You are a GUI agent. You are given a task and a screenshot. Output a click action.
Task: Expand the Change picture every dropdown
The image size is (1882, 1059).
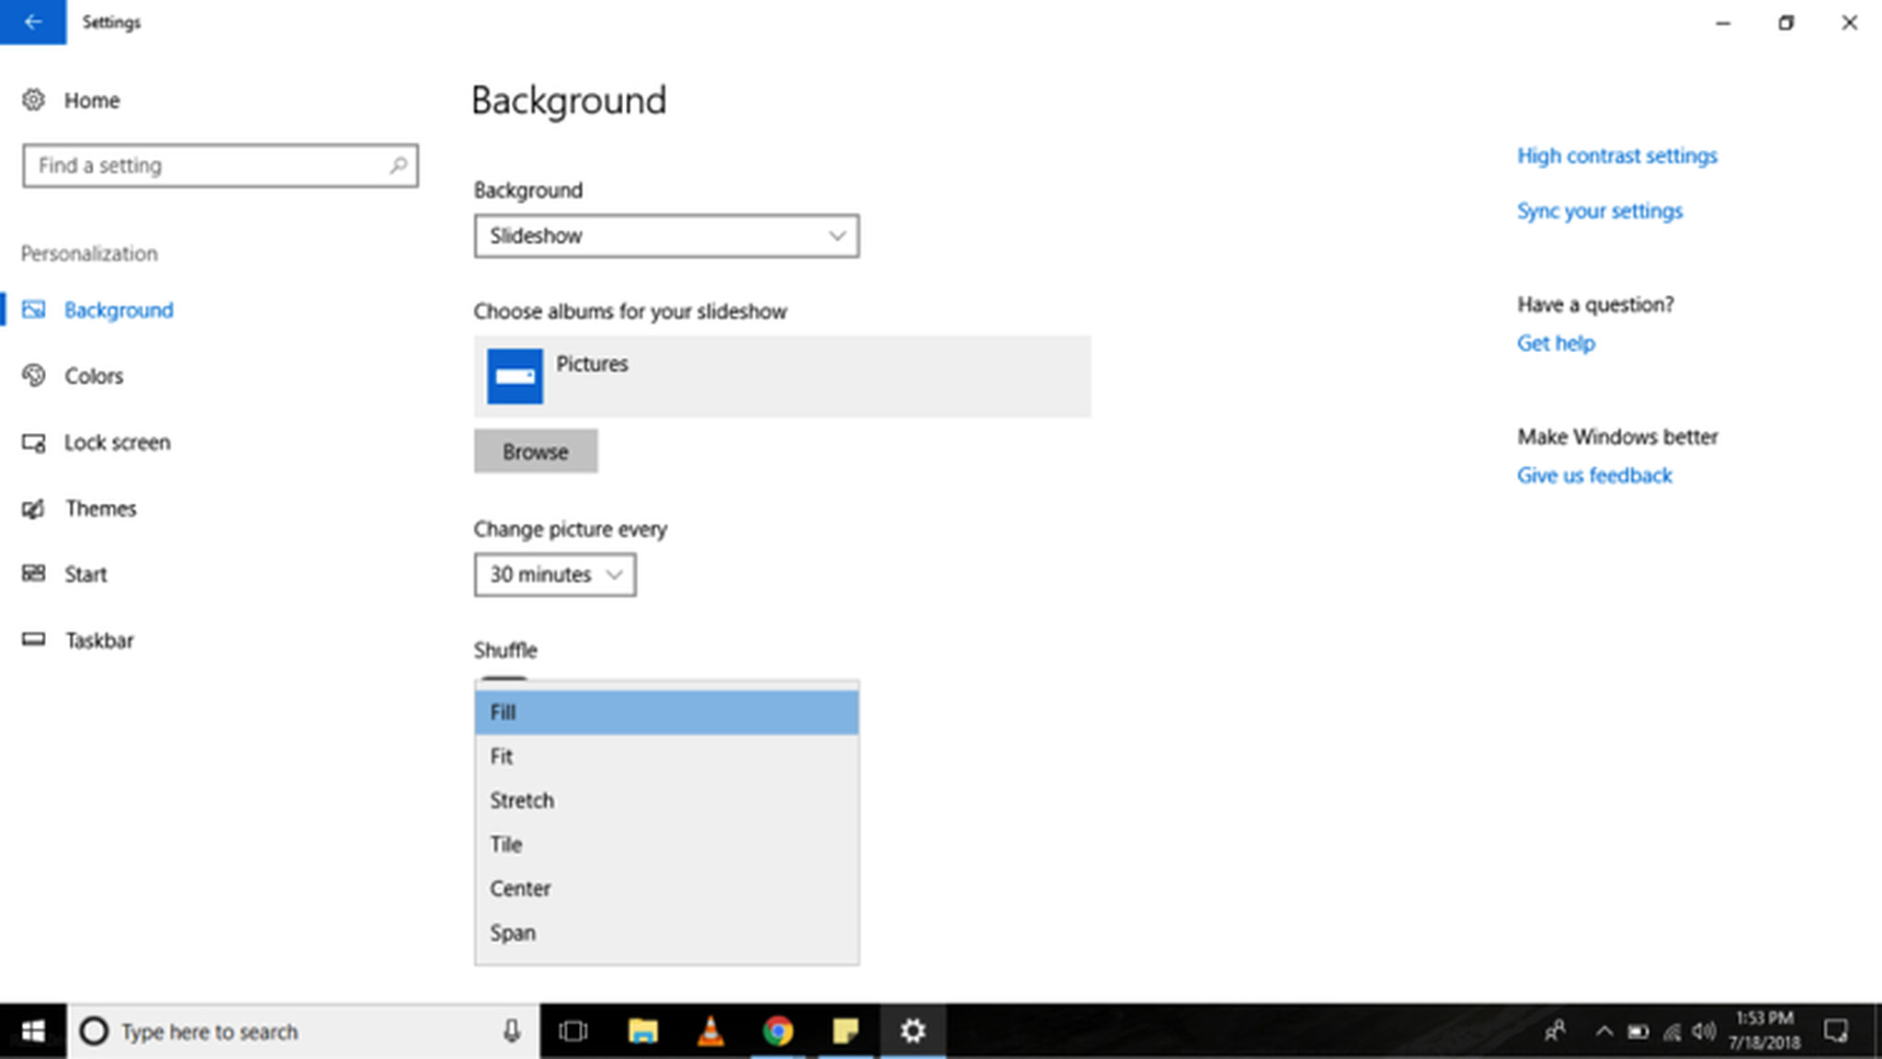click(x=554, y=575)
